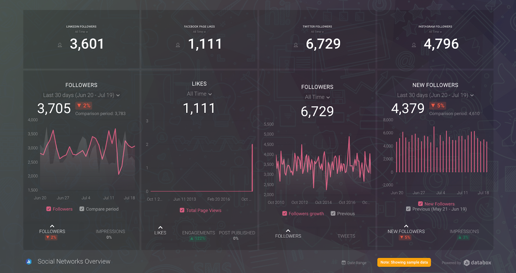Toggle the Total Page Views checkbox
The width and height of the screenshot is (516, 273).
click(x=182, y=210)
